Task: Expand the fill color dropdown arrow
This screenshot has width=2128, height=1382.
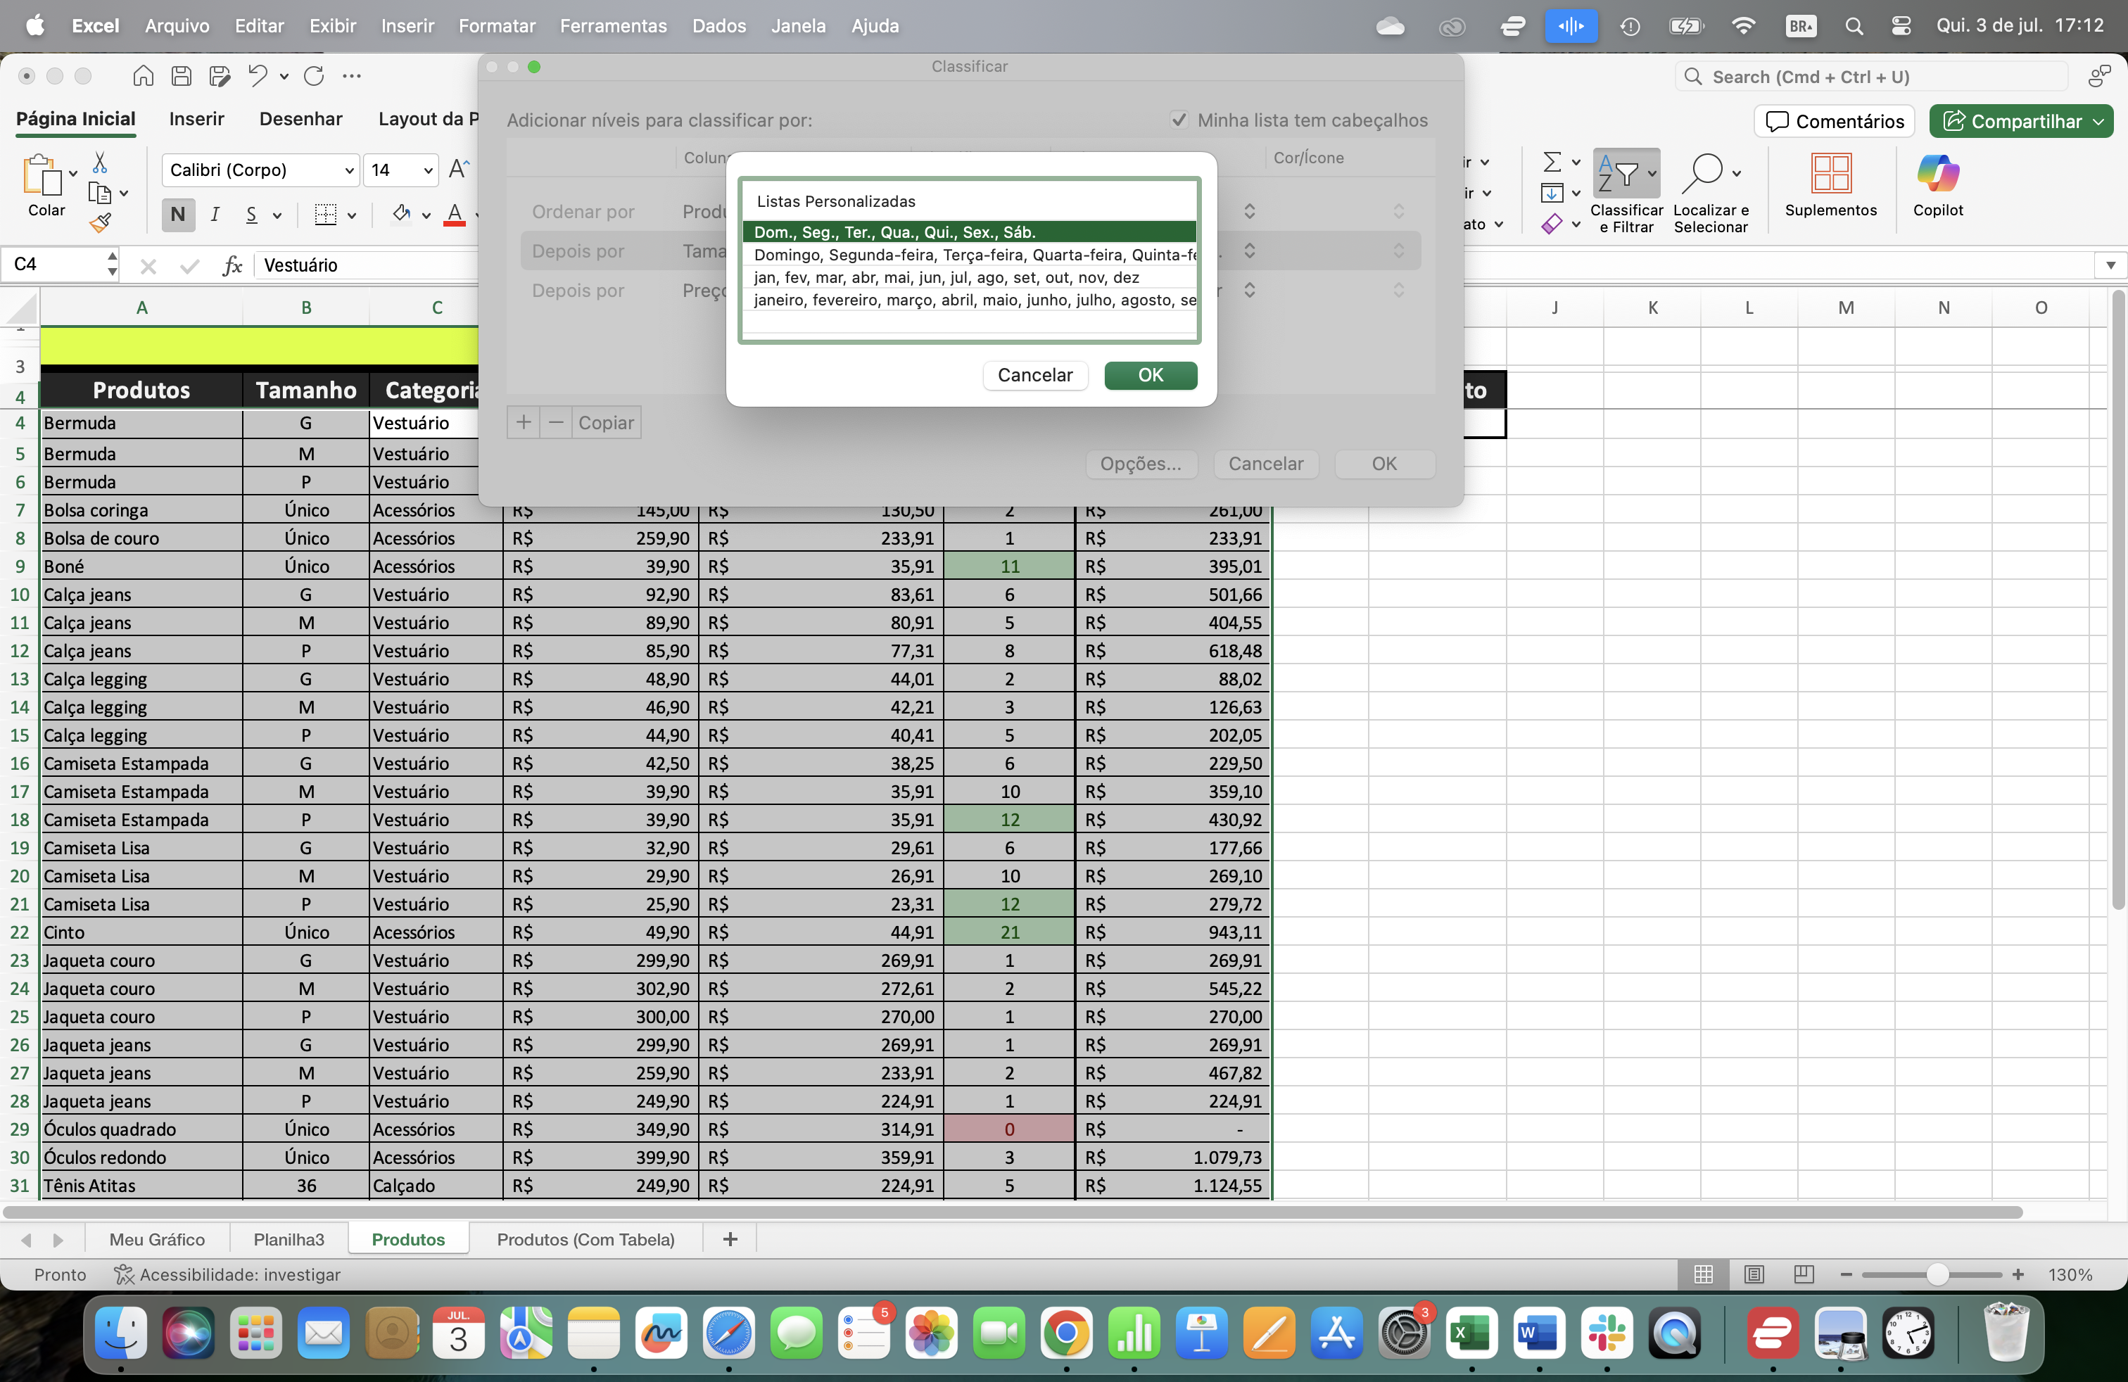Action: [x=426, y=215]
